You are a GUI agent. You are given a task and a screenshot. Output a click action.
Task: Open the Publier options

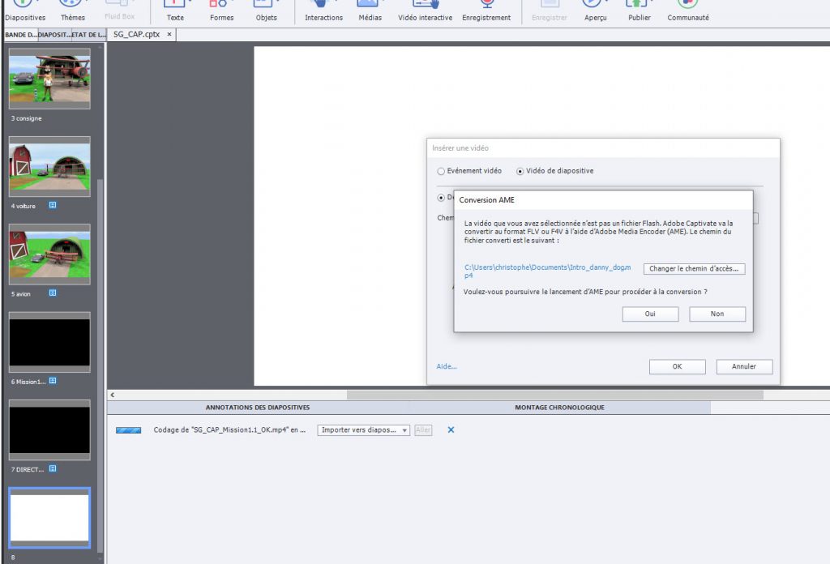[x=638, y=12]
